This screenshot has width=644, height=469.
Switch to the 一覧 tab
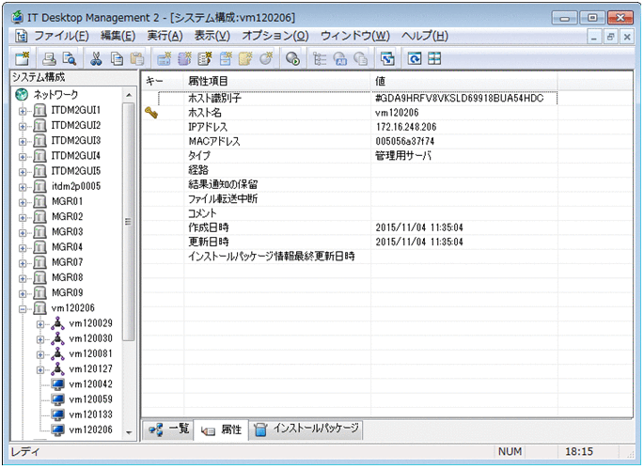tap(167, 430)
